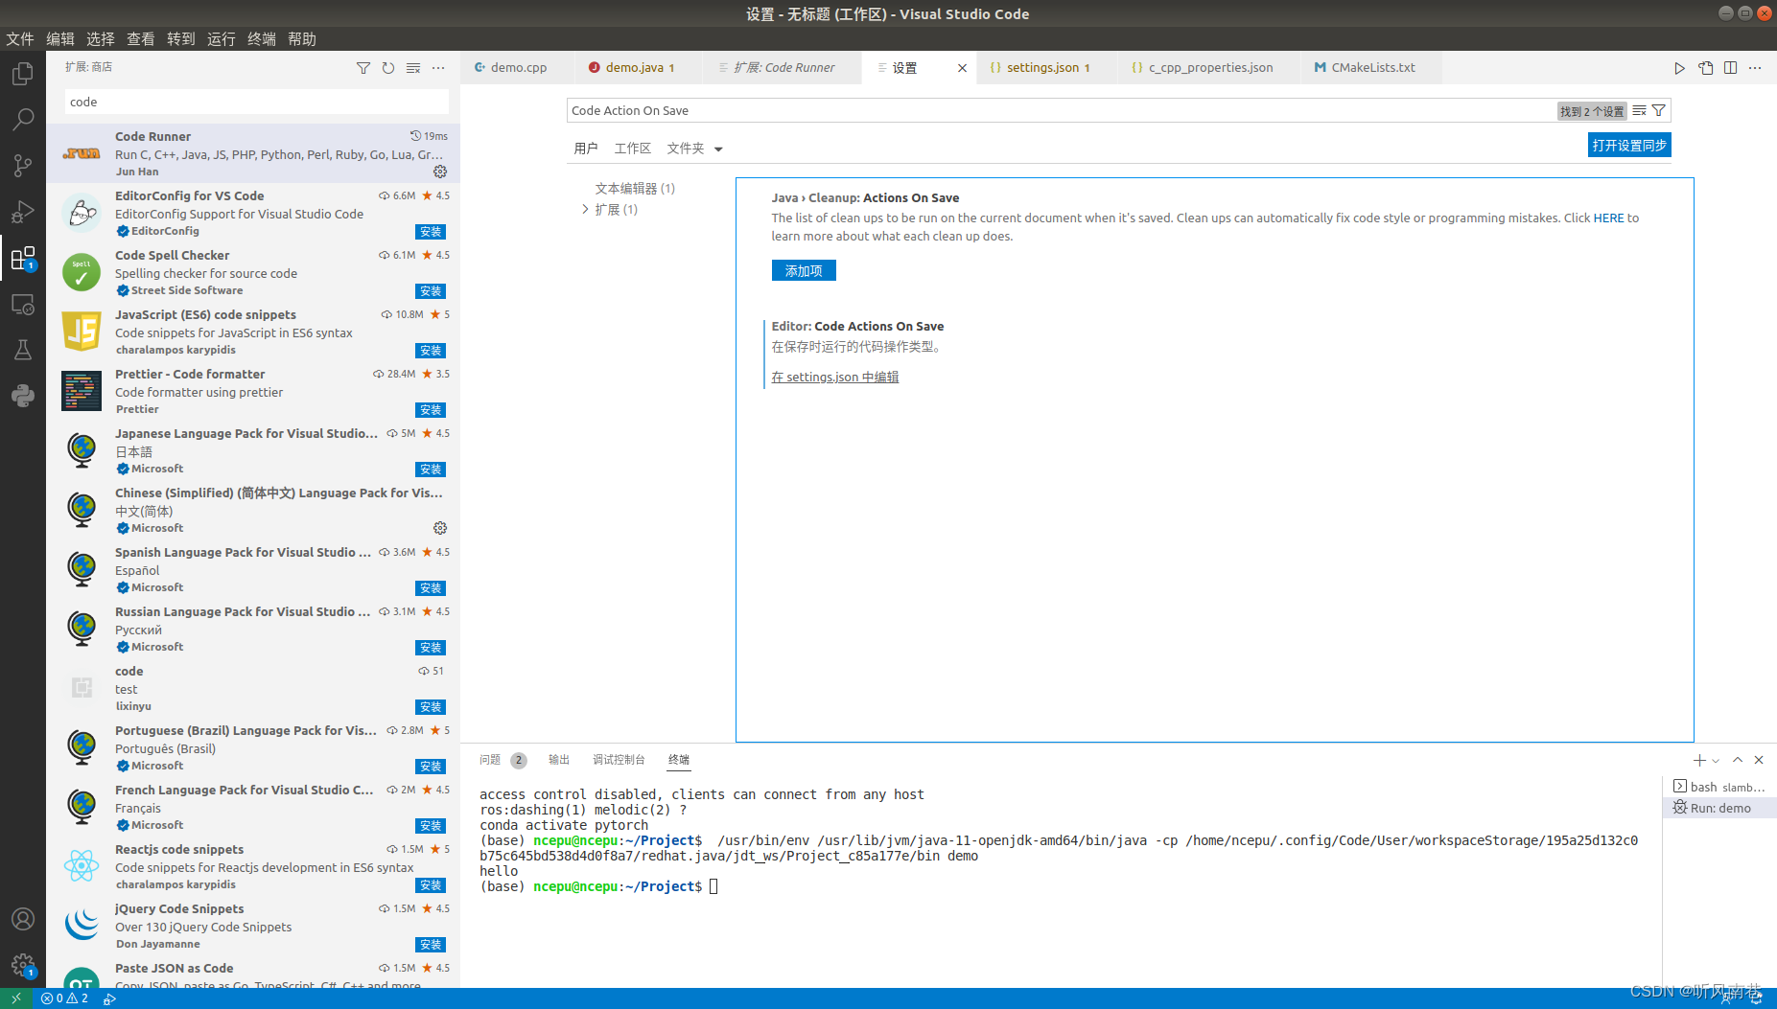Viewport: 1777px width, 1009px height.
Task: Close the terminal panel
Action: point(1759,760)
